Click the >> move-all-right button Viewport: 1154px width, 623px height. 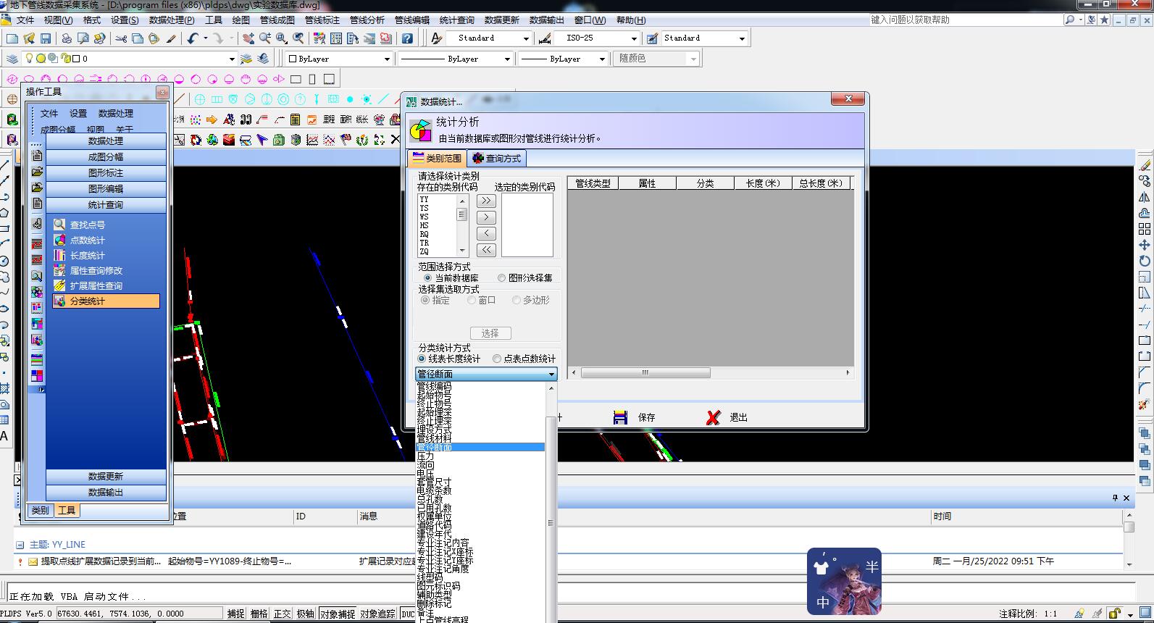486,201
